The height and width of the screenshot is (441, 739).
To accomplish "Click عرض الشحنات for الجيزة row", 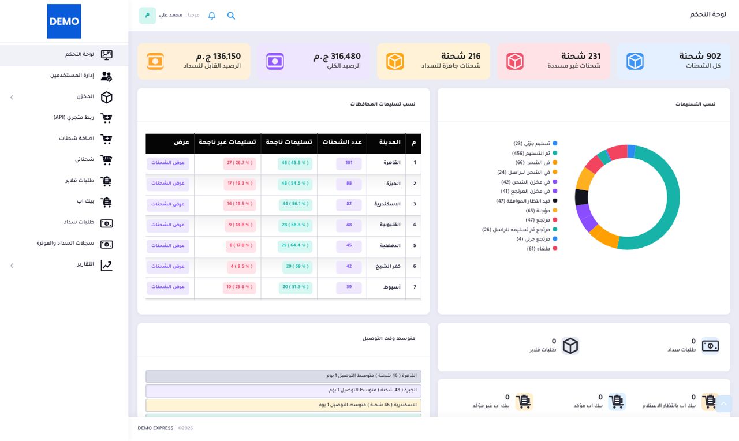I will pos(168,184).
